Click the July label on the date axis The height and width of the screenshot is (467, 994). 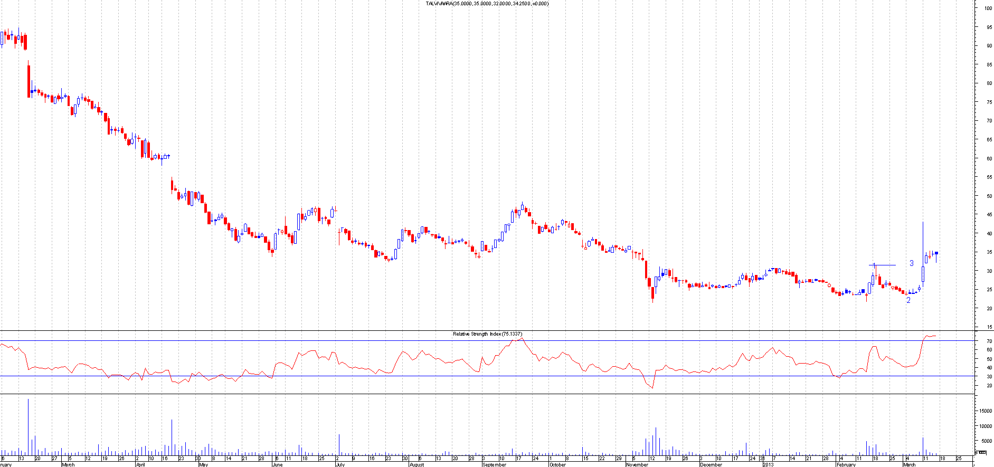click(340, 465)
